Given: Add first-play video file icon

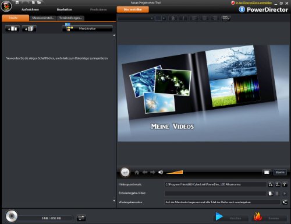Looking at the screenshot, I should point(271,194).
